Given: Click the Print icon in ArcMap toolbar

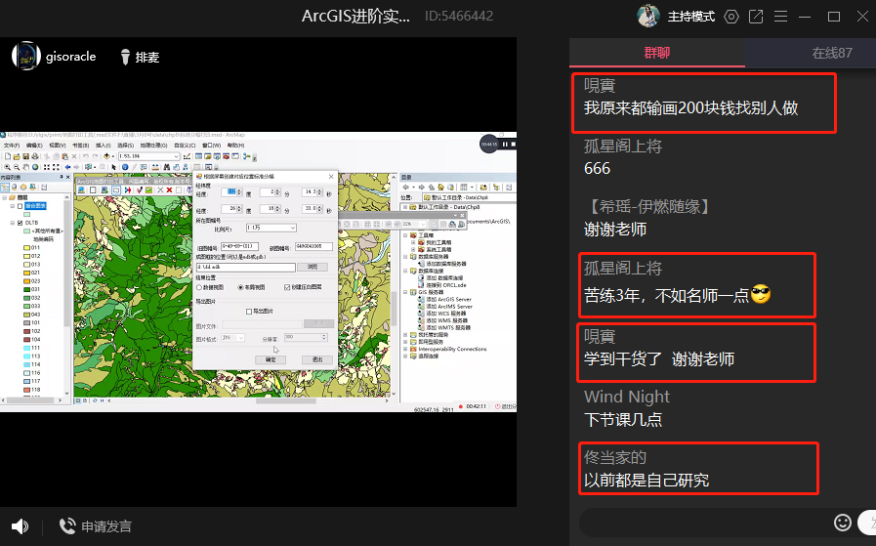Looking at the screenshot, I should click(x=34, y=156).
